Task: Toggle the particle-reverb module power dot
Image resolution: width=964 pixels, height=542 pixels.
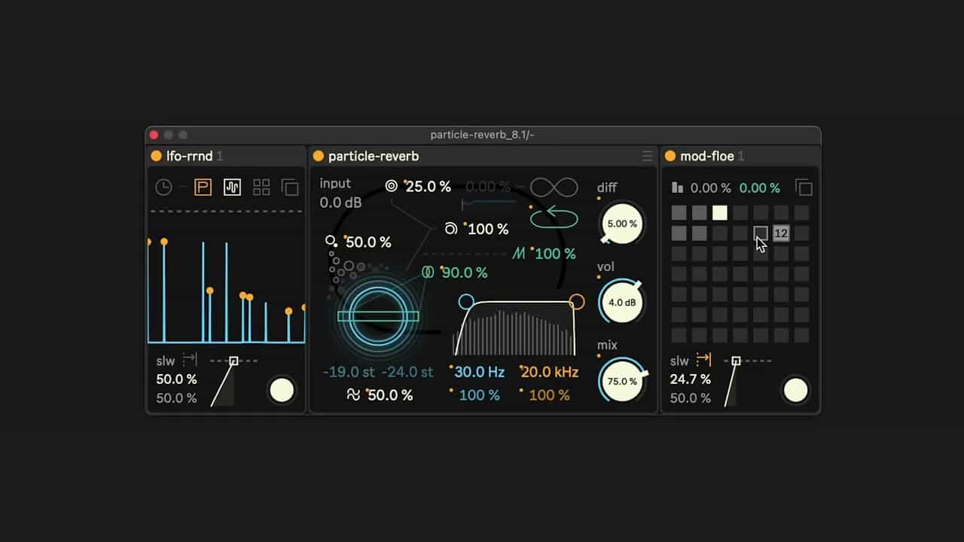Action: click(x=319, y=156)
